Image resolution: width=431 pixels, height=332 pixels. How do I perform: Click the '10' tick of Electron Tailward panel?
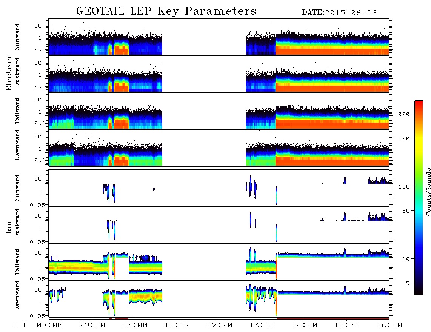[x=38, y=100]
